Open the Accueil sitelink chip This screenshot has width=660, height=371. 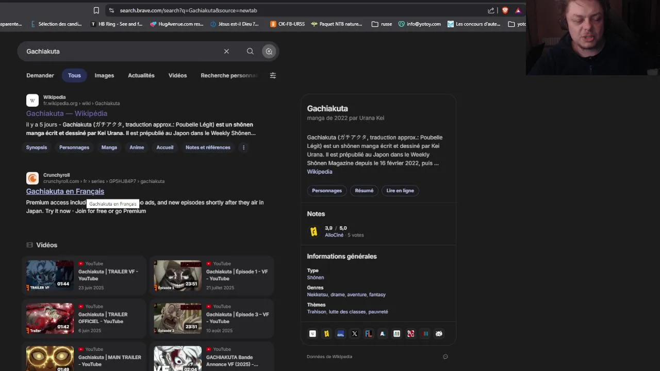[165, 147]
